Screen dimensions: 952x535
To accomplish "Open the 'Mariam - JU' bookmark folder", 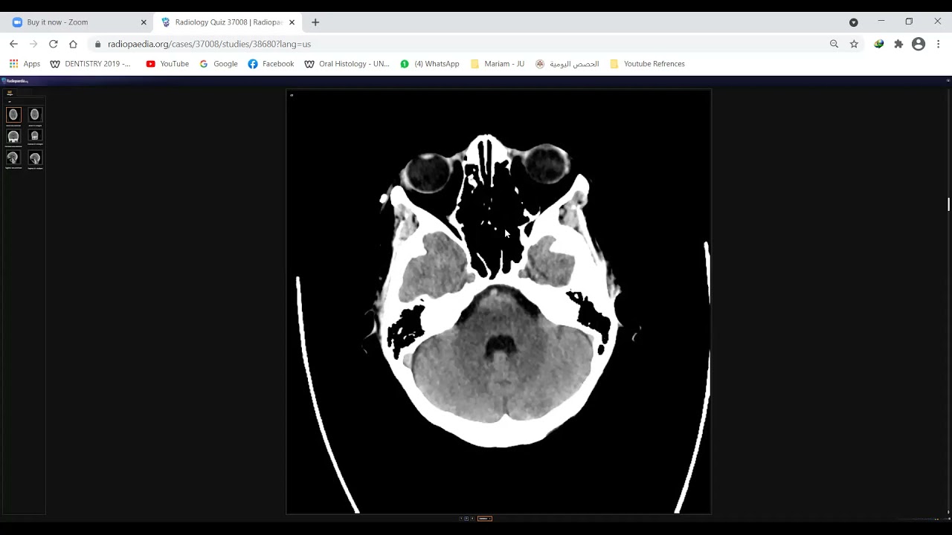I will pyautogui.click(x=497, y=64).
